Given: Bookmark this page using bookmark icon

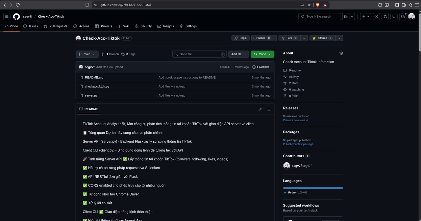Looking at the screenshot, I should [87, 5].
